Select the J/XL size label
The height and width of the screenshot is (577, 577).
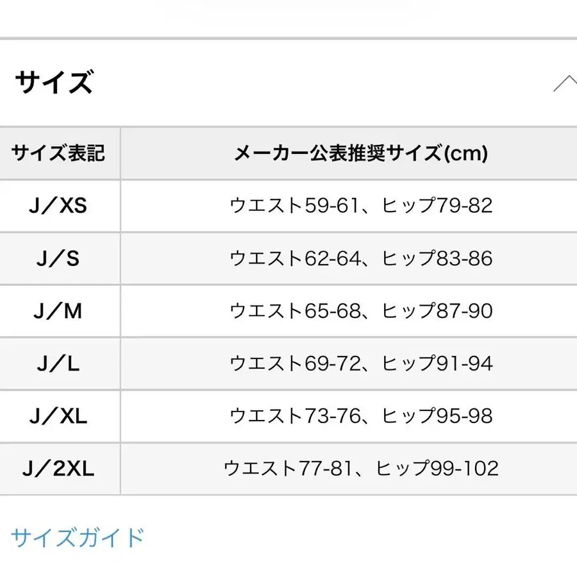pos(58,416)
